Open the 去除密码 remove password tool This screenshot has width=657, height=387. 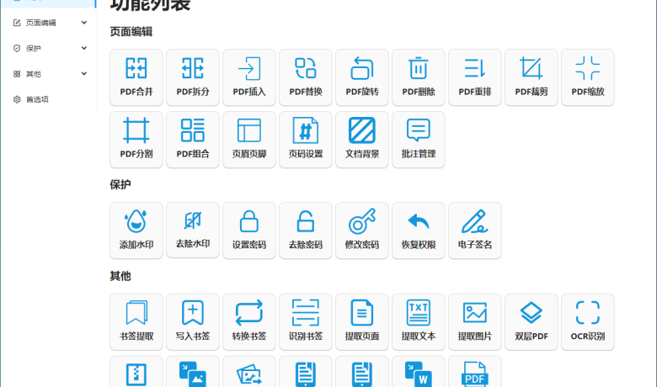tap(306, 231)
